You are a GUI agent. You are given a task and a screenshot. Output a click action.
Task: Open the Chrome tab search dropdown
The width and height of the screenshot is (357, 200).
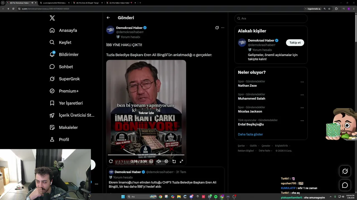[x=3, y=3]
